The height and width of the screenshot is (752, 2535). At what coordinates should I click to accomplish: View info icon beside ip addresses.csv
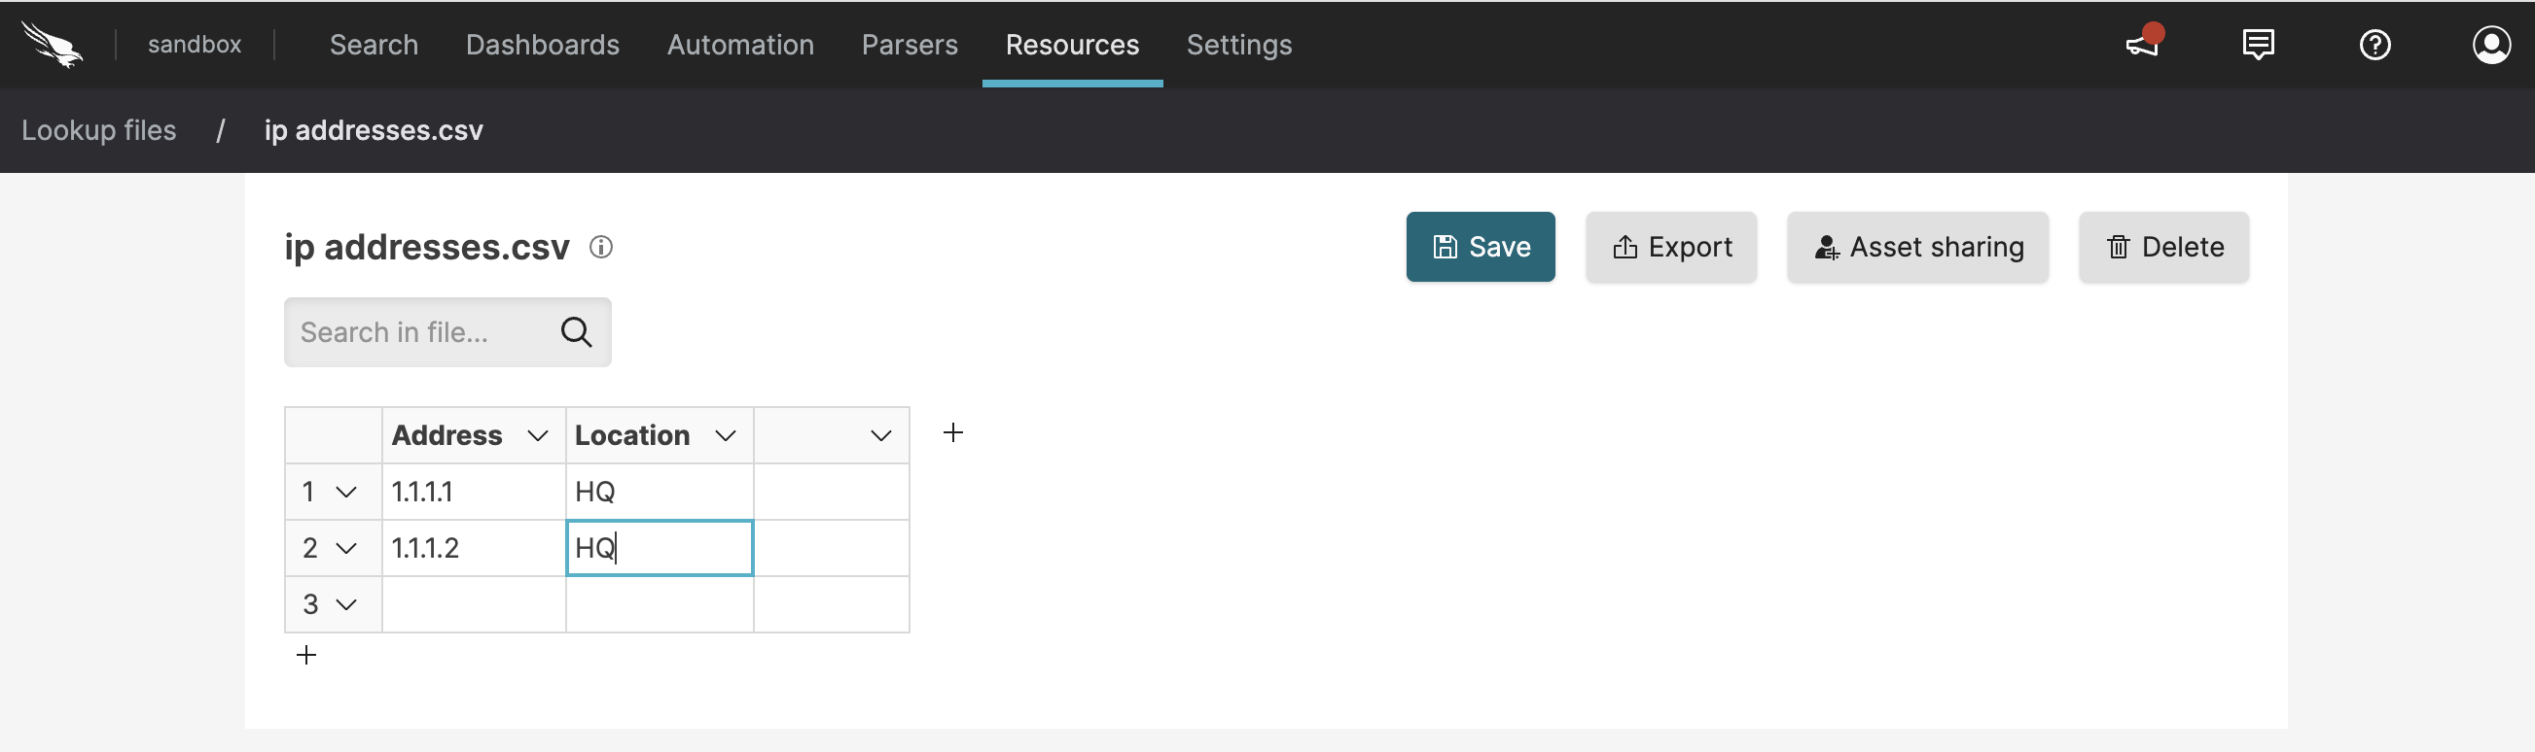tap(601, 248)
